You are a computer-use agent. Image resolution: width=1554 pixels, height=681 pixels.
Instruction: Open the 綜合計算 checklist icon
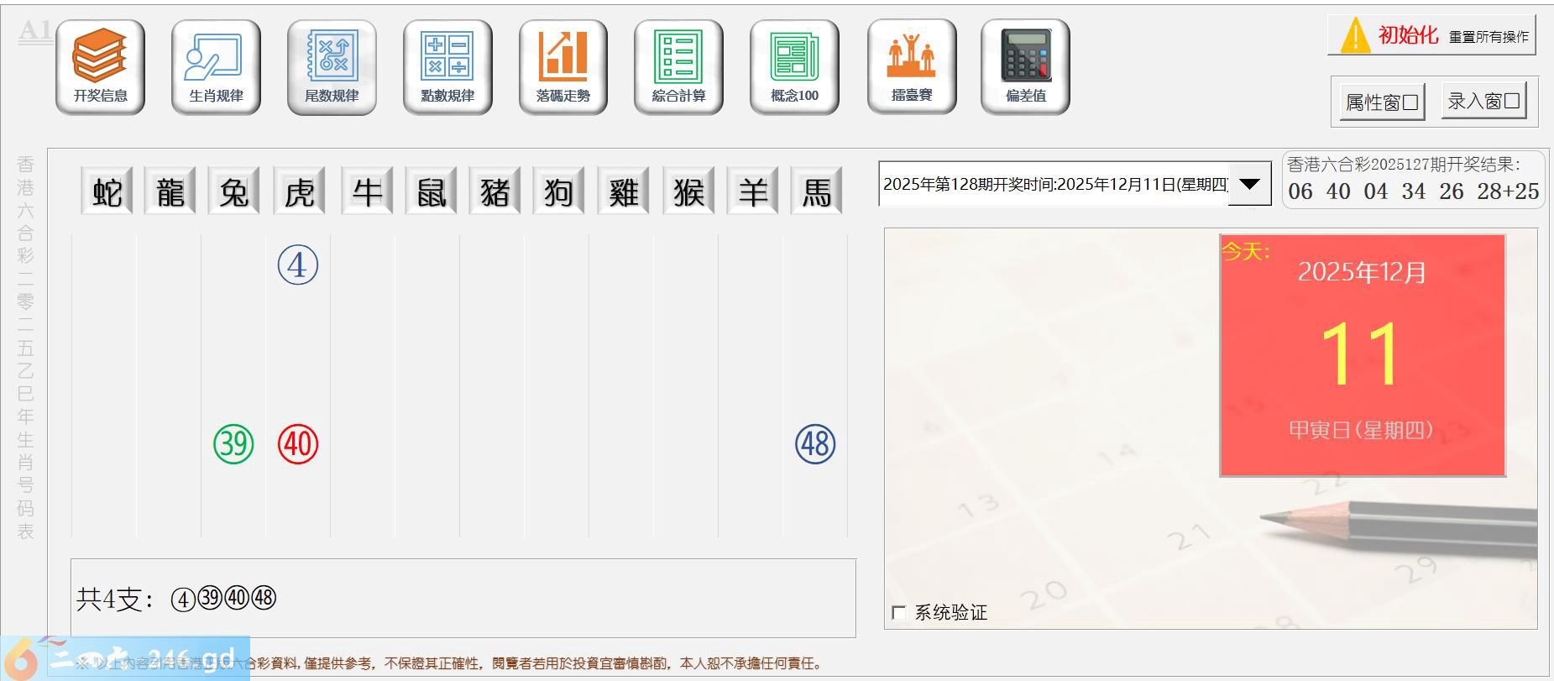[x=678, y=66]
